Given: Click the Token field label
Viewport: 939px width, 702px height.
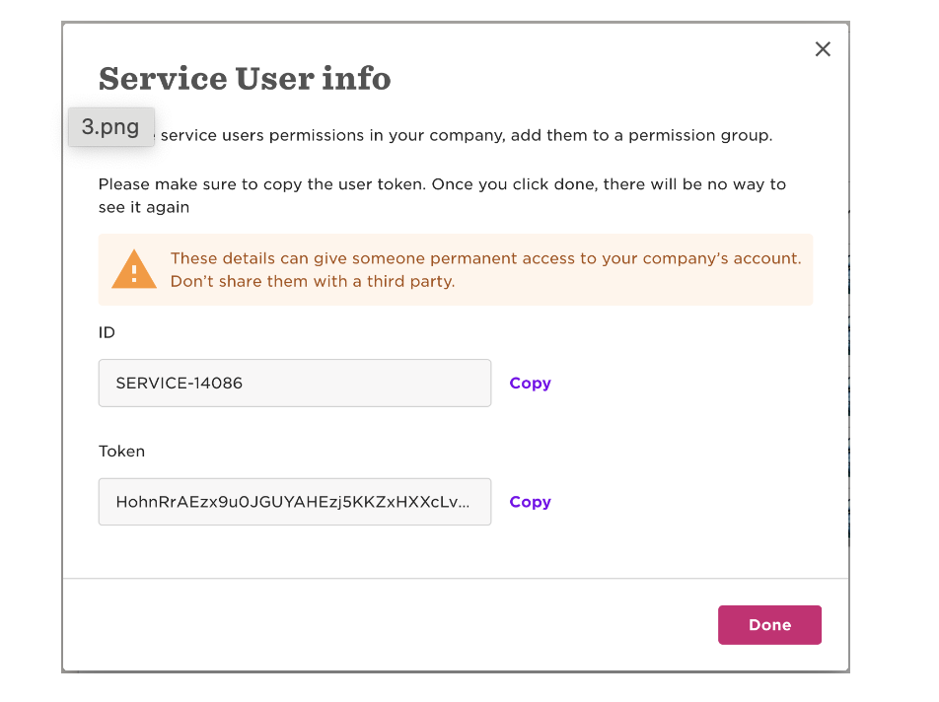Looking at the screenshot, I should tap(121, 451).
